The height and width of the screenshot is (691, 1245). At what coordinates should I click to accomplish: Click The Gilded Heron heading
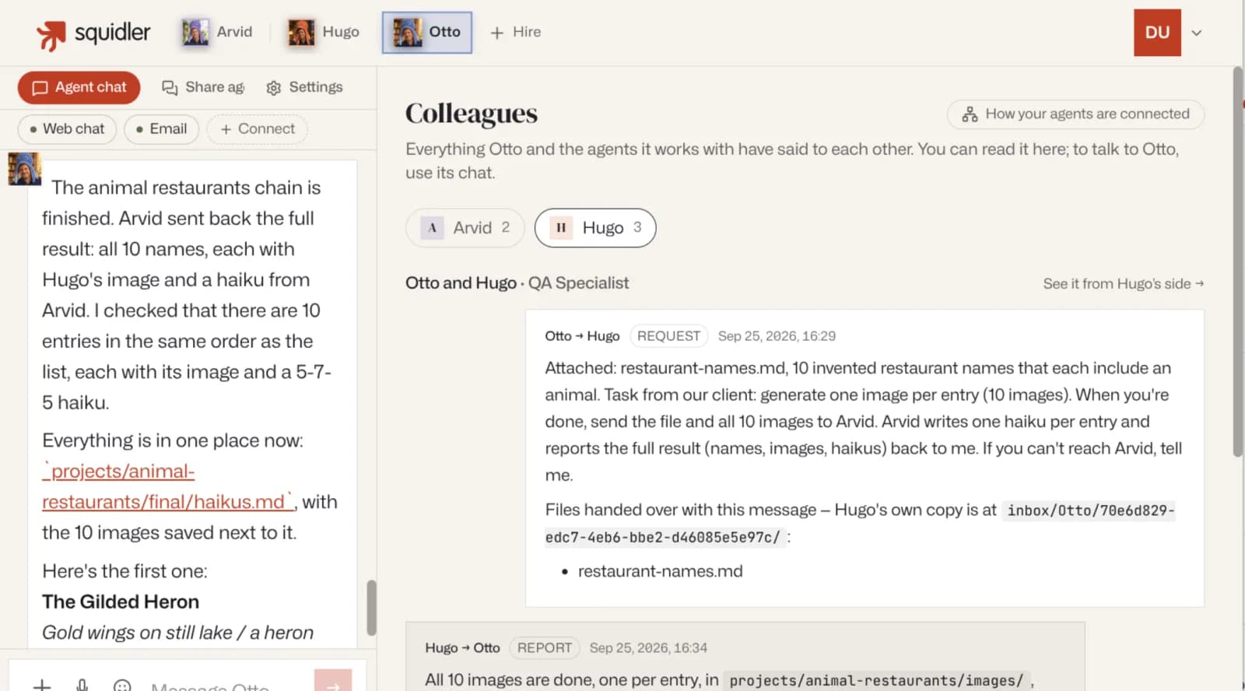pos(121,602)
